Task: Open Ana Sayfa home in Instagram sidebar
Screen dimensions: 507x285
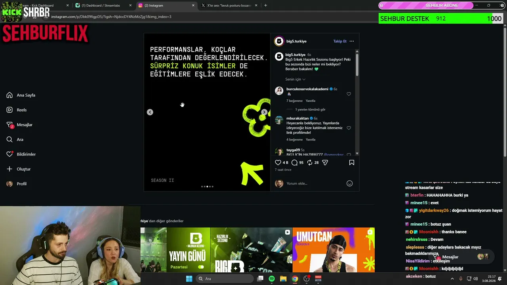Action: coord(21,95)
